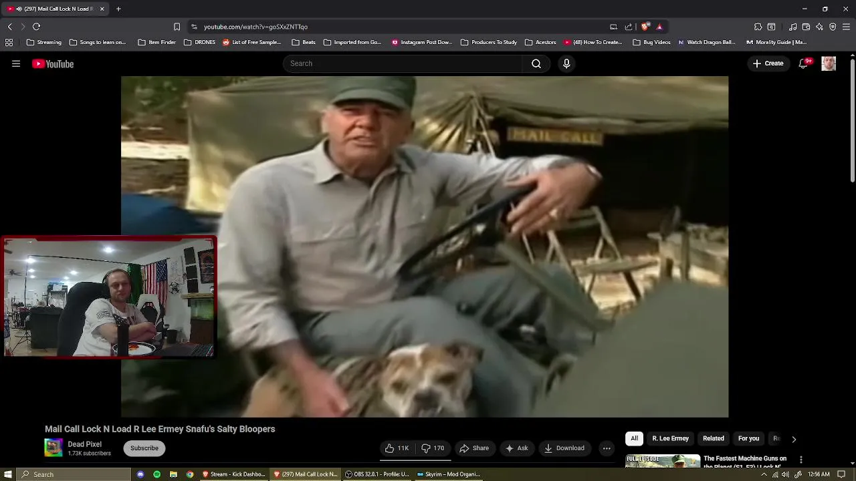The width and height of the screenshot is (856, 481).
Task: Open the Brave Rewards triangle icon
Action: point(659,27)
